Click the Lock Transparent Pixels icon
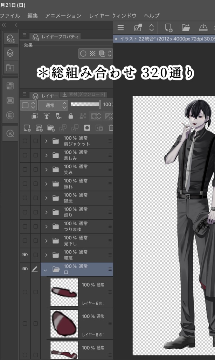The height and width of the screenshot is (360, 215). pos(83,116)
